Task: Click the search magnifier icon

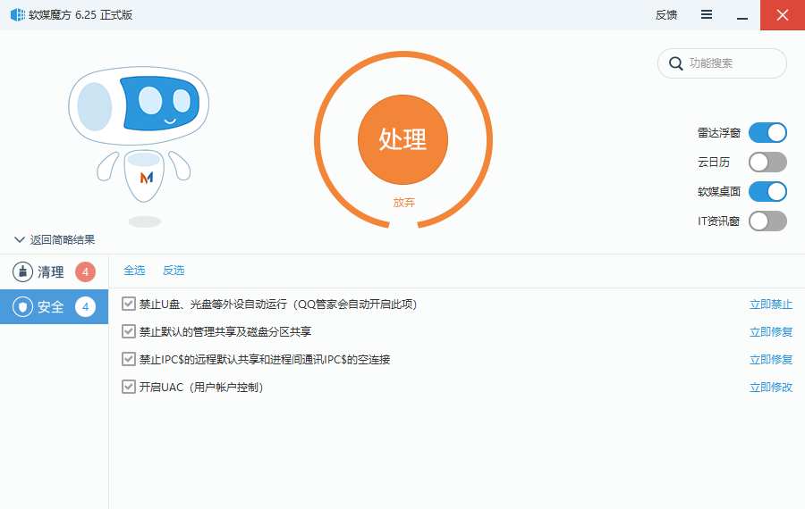Action: pyautogui.click(x=675, y=63)
